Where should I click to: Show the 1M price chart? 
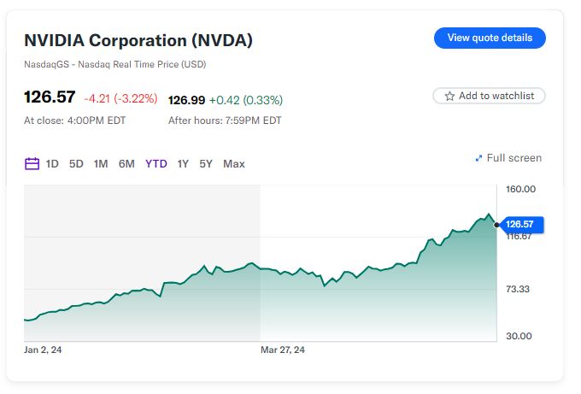point(101,164)
